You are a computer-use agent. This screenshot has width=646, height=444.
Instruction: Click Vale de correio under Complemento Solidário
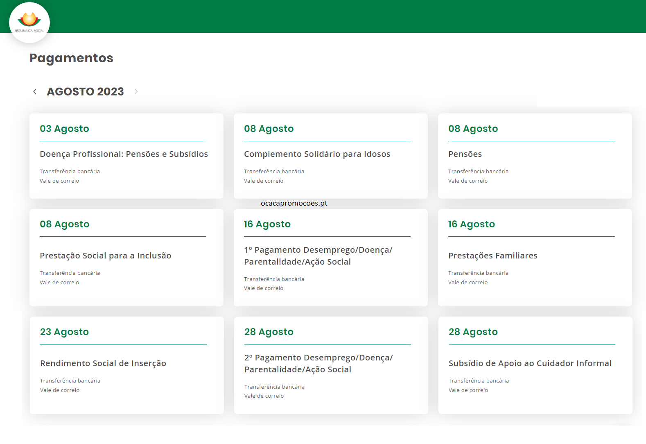point(264,181)
